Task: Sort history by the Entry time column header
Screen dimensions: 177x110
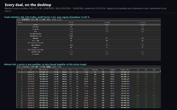Action: [44, 70]
